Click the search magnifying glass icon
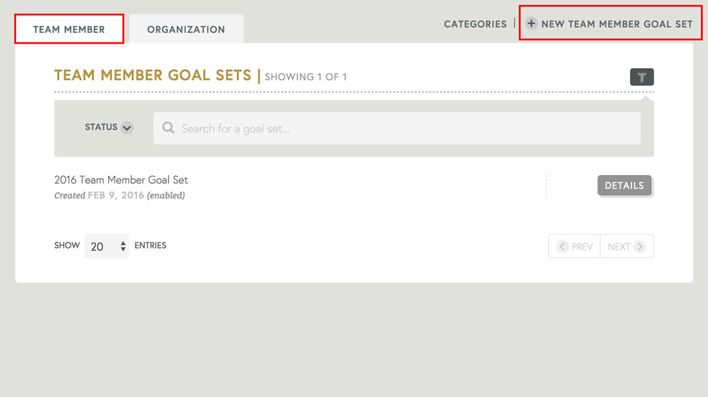The height and width of the screenshot is (397, 708). click(167, 128)
